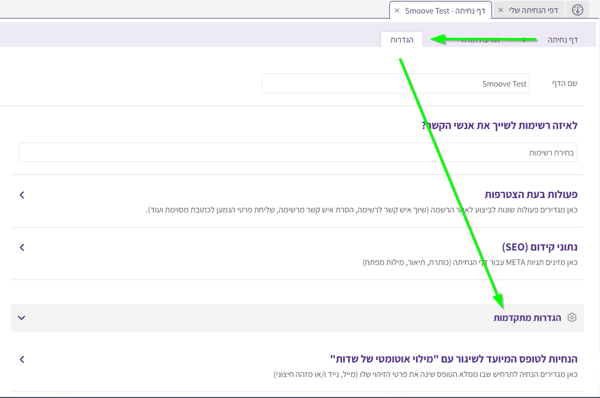Click the page name field 'Smoove Test'

395,83
